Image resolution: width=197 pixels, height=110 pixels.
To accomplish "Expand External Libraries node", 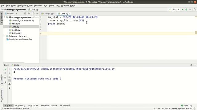I will pyautogui.click(x=4, y=36).
